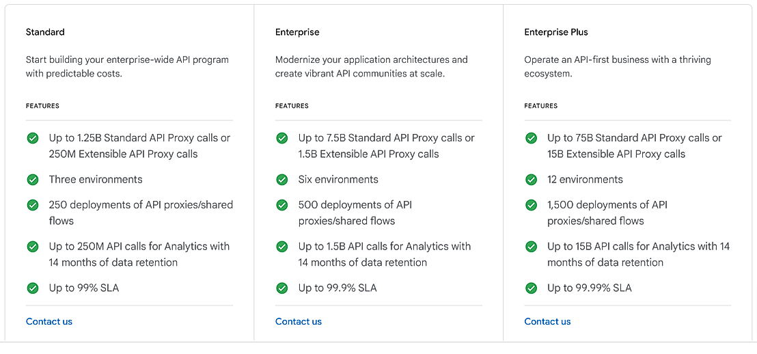Click green check beside 1,500 deployments of API
The image size is (757, 354).
[531, 205]
